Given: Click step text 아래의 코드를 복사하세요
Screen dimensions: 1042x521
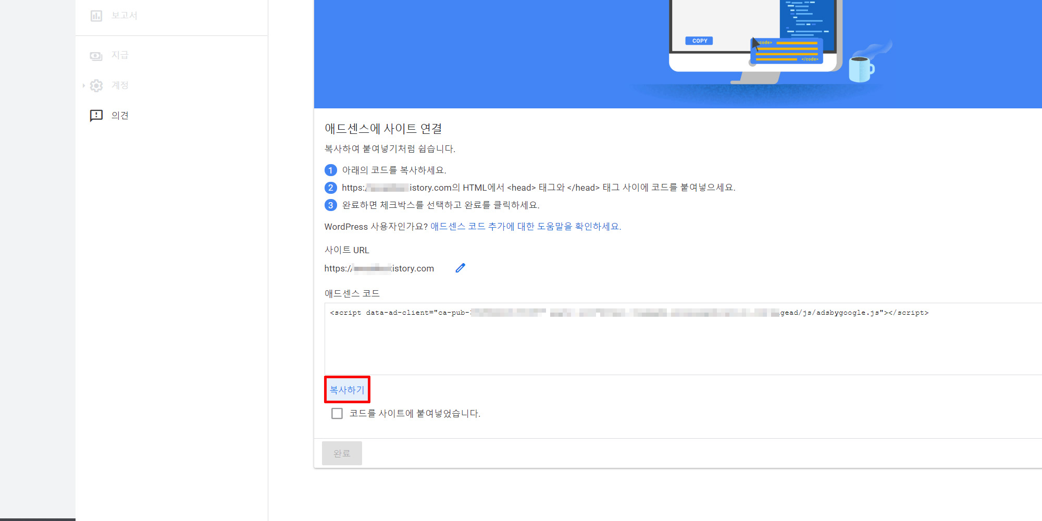Looking at the screenshot, I should pos(394,170).
